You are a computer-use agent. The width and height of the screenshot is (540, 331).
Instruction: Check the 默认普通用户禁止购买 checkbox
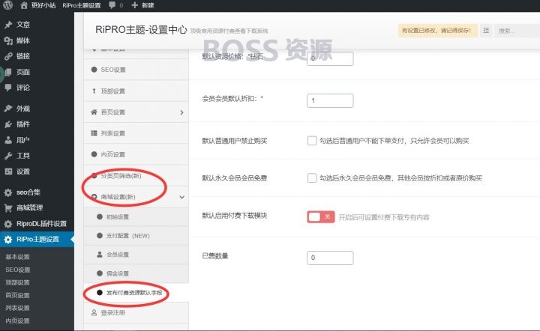pos(312,141)
